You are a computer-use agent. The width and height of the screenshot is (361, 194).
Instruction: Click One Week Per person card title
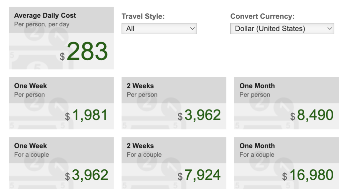[x=30, y=86]
